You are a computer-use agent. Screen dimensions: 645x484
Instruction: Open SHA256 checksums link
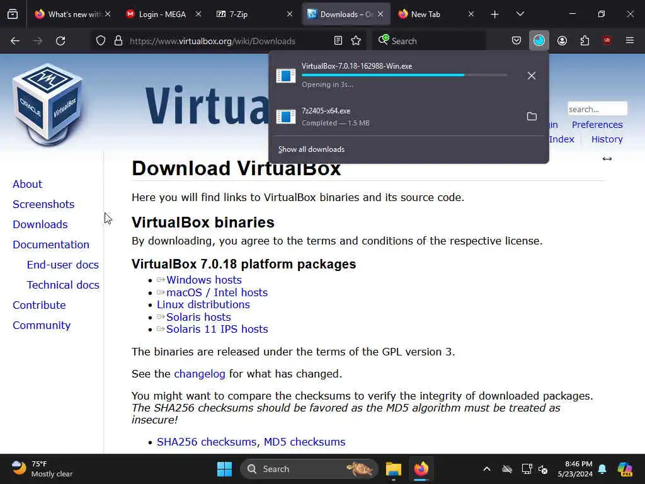[206, 442]
